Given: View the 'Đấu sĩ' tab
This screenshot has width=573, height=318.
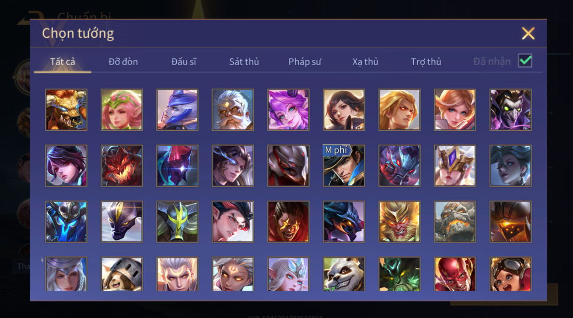Looking at the screenshot, I should pos(184,62).
